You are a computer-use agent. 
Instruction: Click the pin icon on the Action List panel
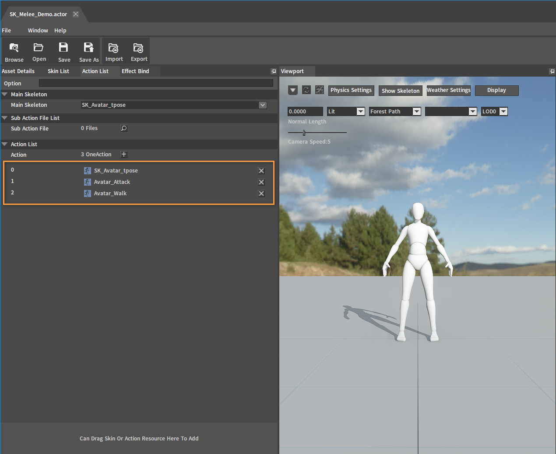coord(274,71)
